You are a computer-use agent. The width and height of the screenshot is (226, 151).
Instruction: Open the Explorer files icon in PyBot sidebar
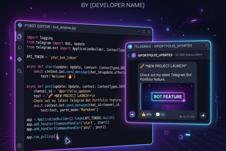coord(20,36)
